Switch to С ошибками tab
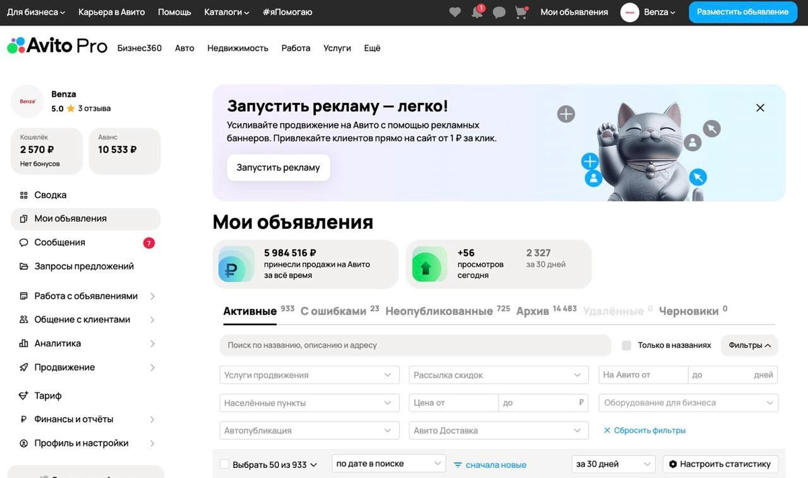Viewport: 808px width, 478px height. (339, 311)
